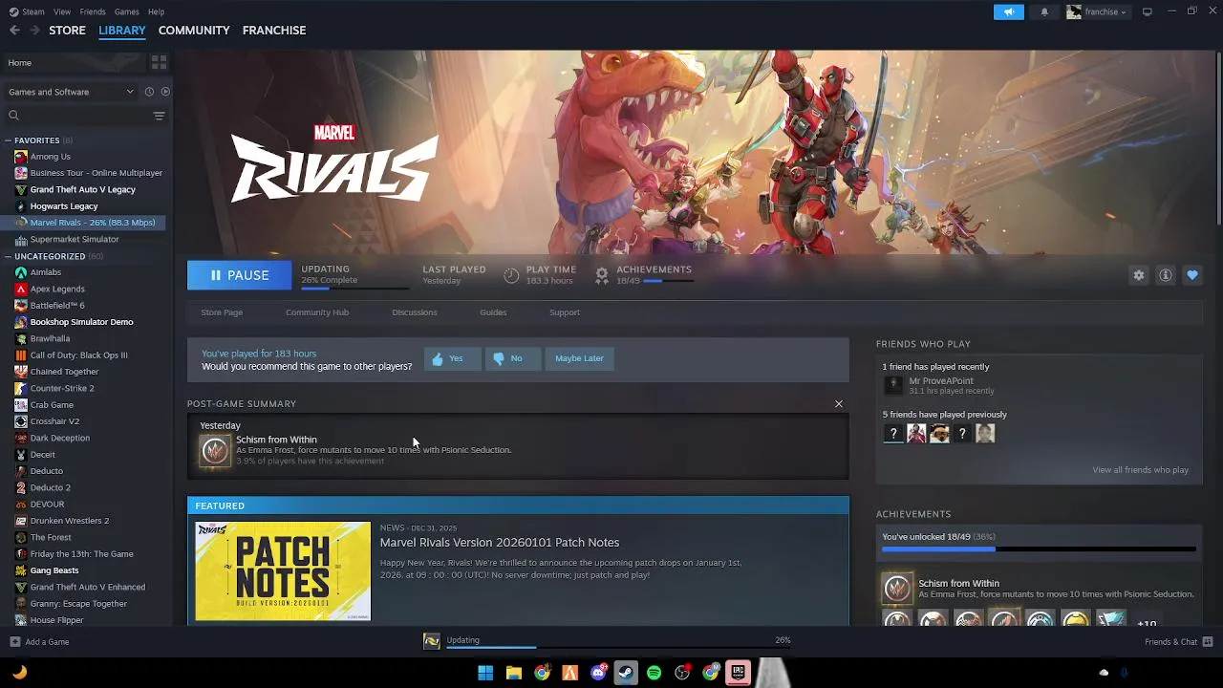The height and width of the screenshot is (688, 1223).
Task: Open game information icon
Action: point(1166,275)
